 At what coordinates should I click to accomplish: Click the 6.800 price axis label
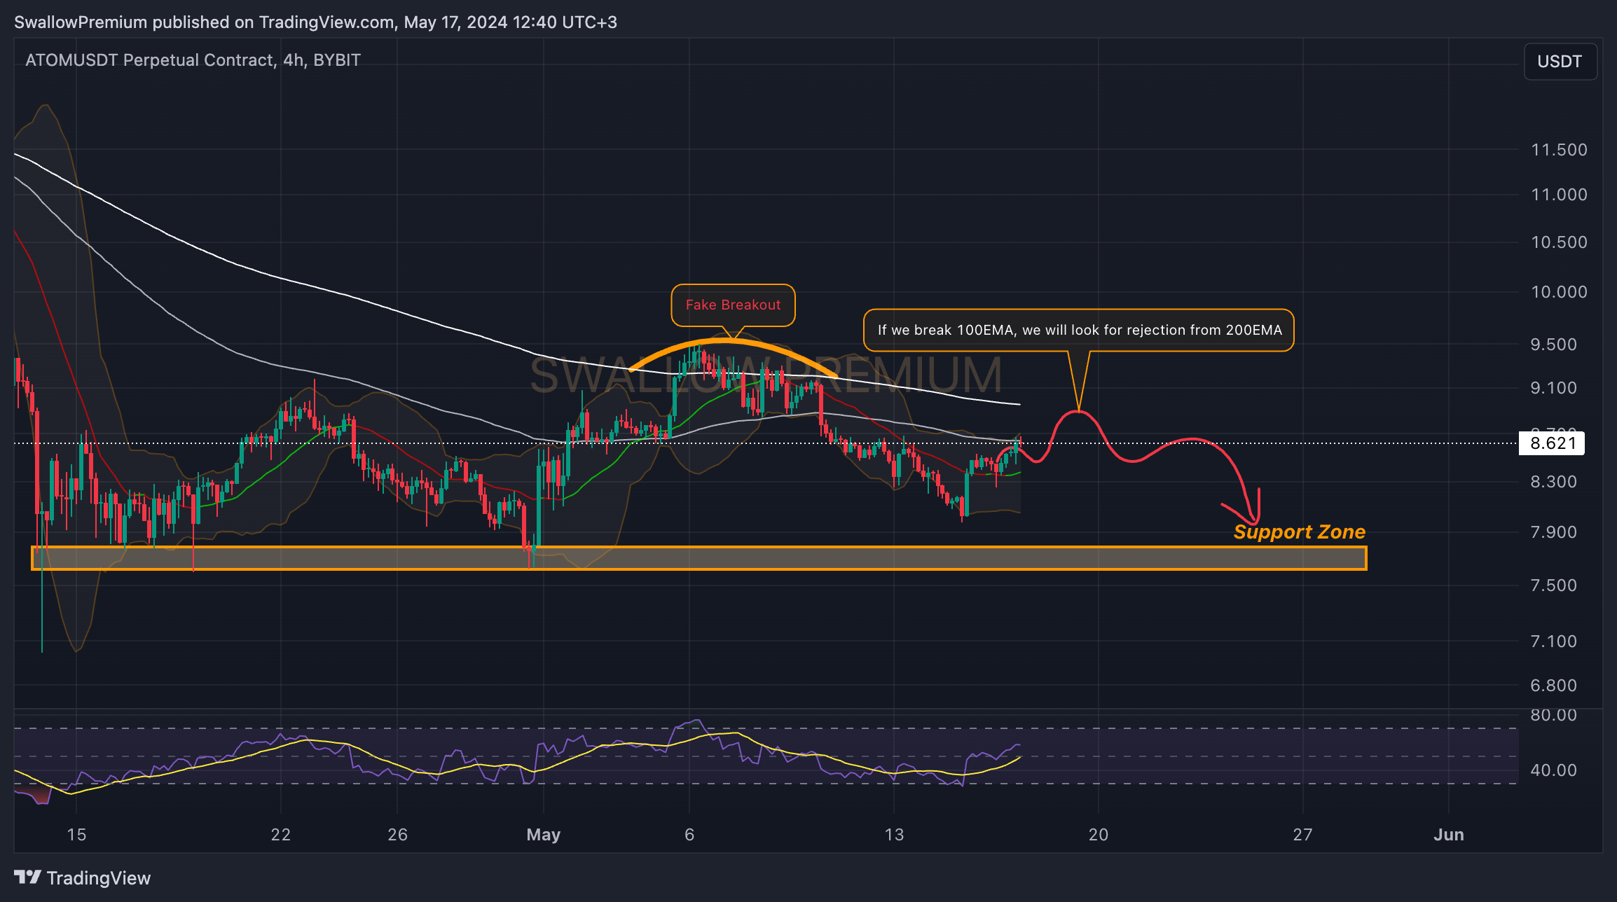1553,686
